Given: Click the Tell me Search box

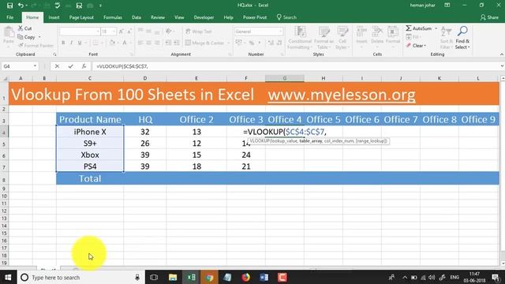Looking at the screenshot, I should [286, 17].
